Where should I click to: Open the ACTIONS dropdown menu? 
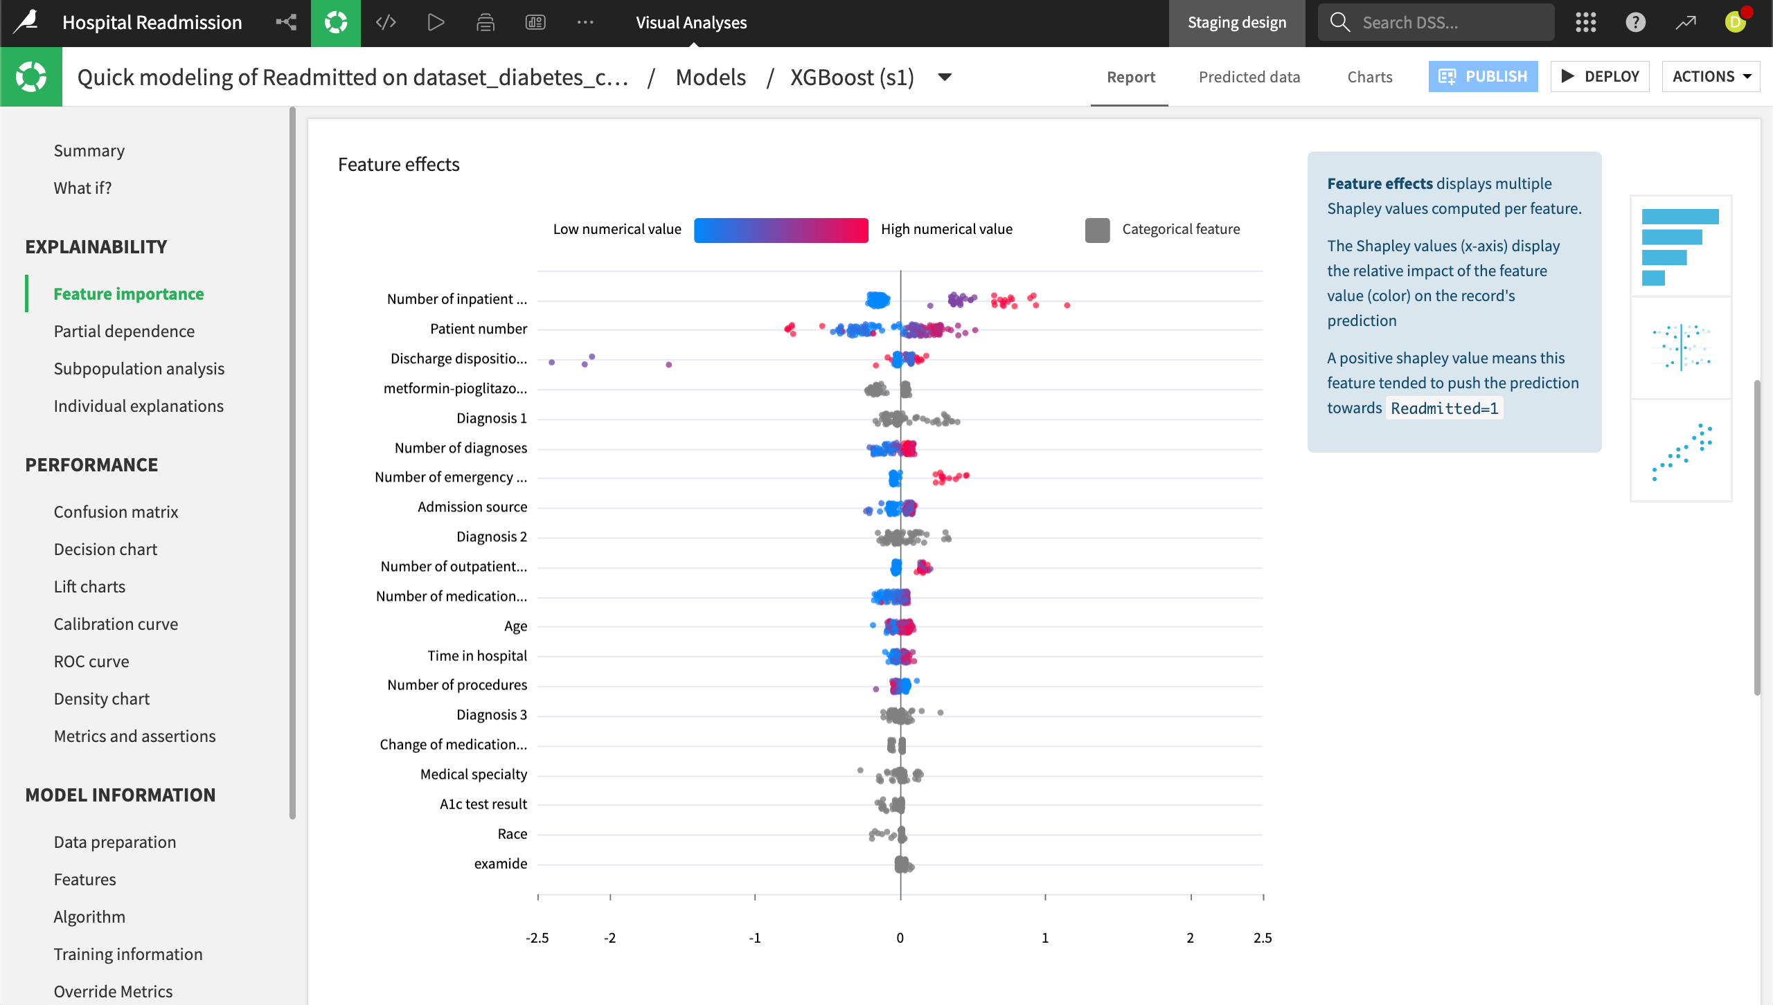1709,76
